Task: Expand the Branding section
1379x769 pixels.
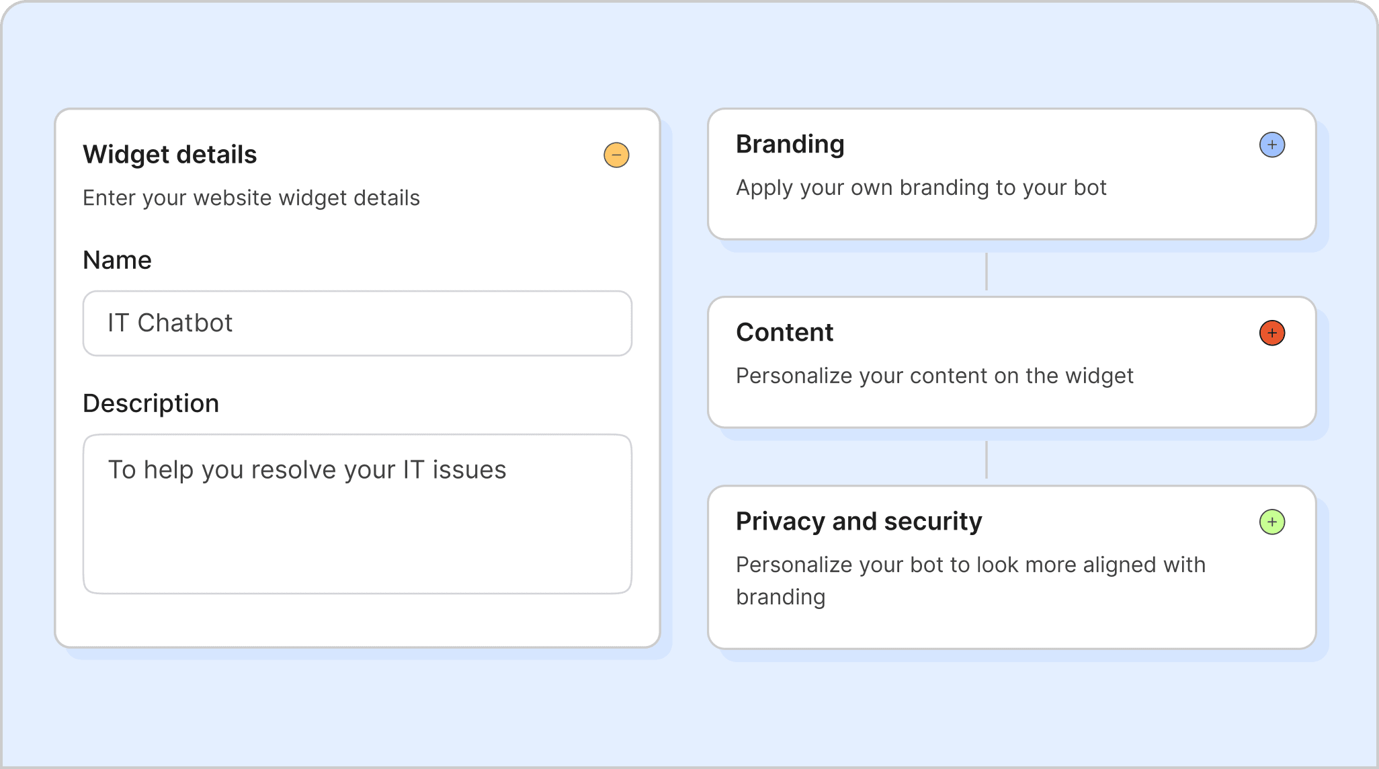Action: click(1272, 145)
